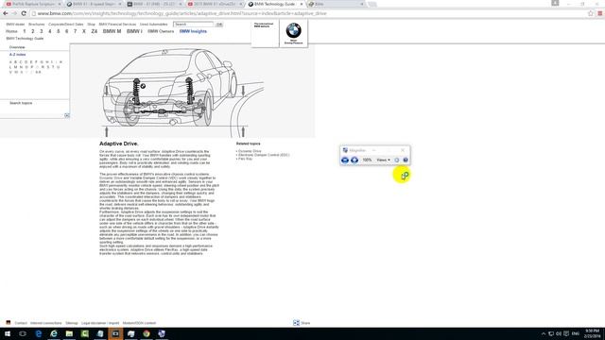Open the A-Z index sidebar item

17,55
